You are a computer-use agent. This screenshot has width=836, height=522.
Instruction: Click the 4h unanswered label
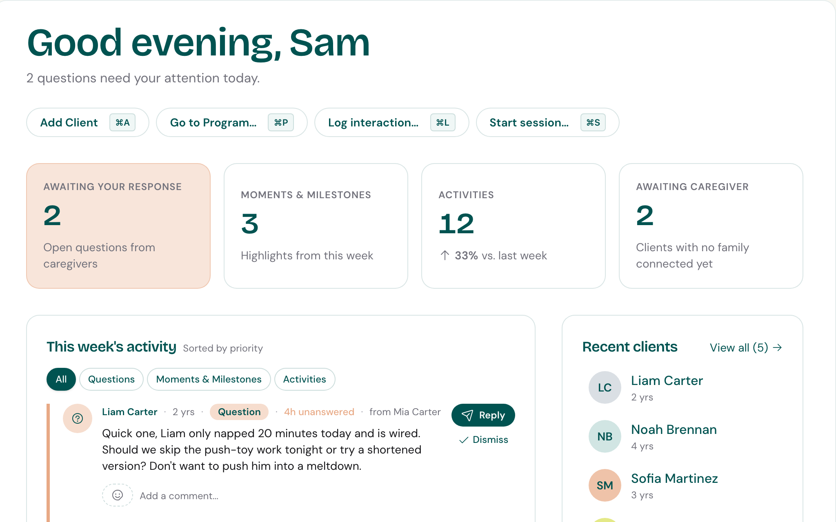tap(319, 412)
